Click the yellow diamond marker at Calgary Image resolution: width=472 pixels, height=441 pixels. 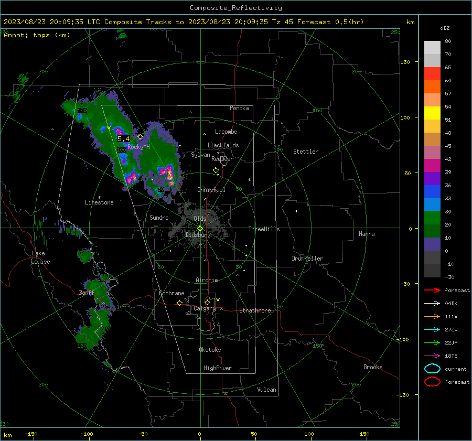[207, 302]
